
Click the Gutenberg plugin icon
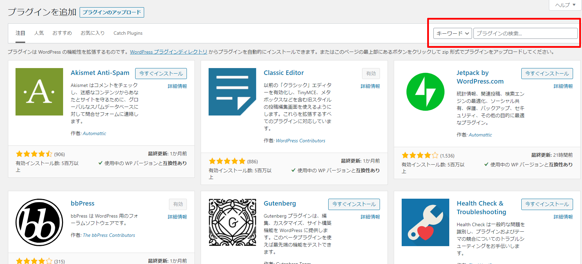pos(232,222)
